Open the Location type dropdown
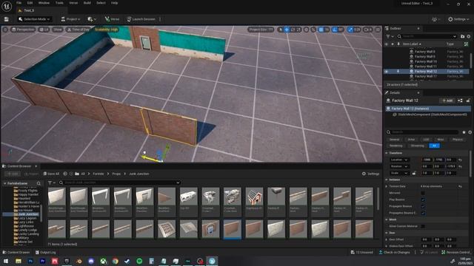The image size is (474, 266). coord(399,160)
